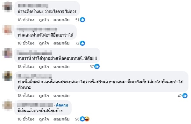Click the 18 ชั่วโมง timestamp of the last comment
Image resolution: width=191 pixels, height=124 pixels.
click(26, 119)
